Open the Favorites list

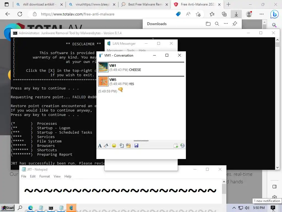pyautogui.click(x=212, y=14)
